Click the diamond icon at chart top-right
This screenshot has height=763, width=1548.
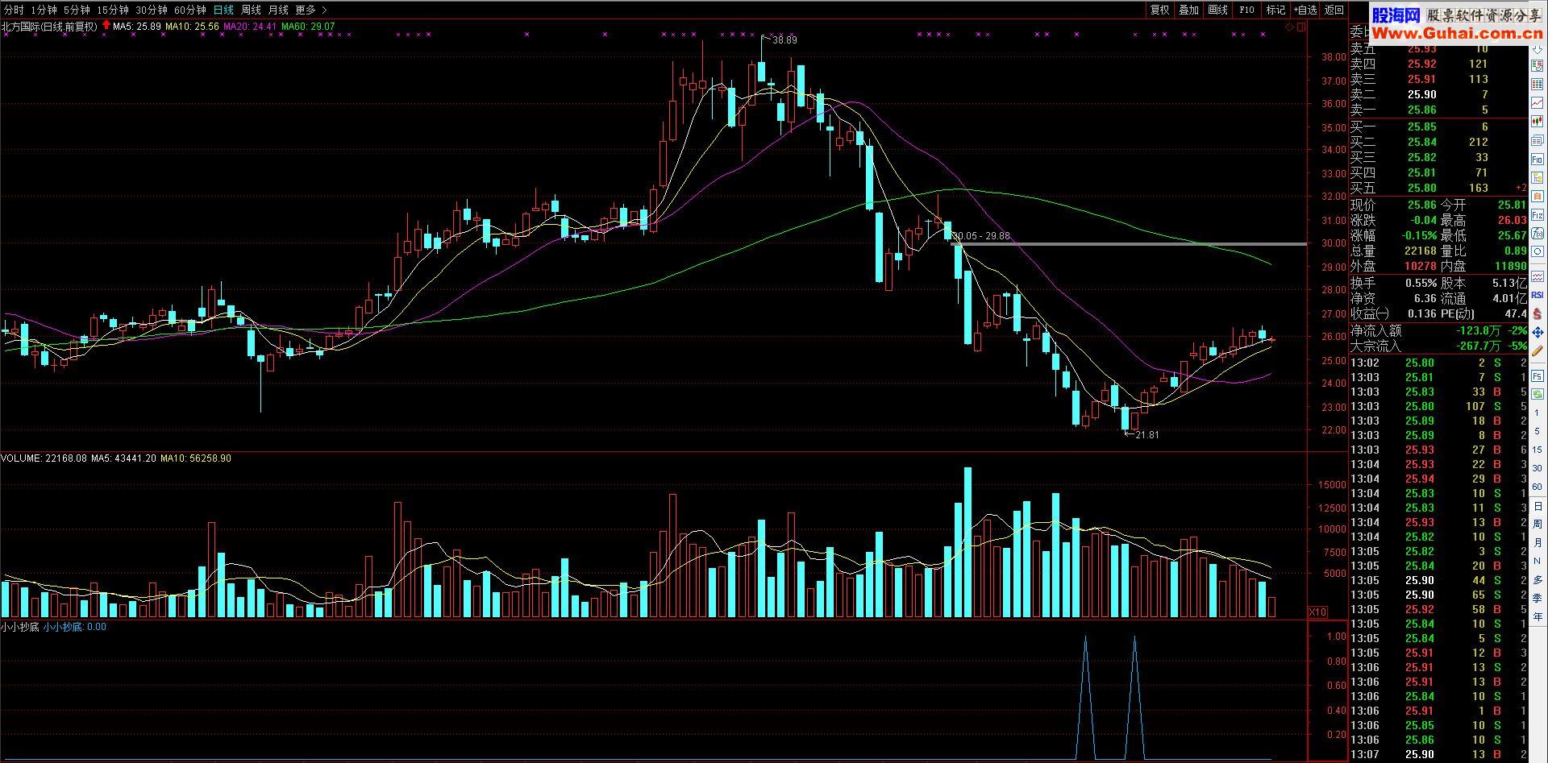coord(1289,27)
